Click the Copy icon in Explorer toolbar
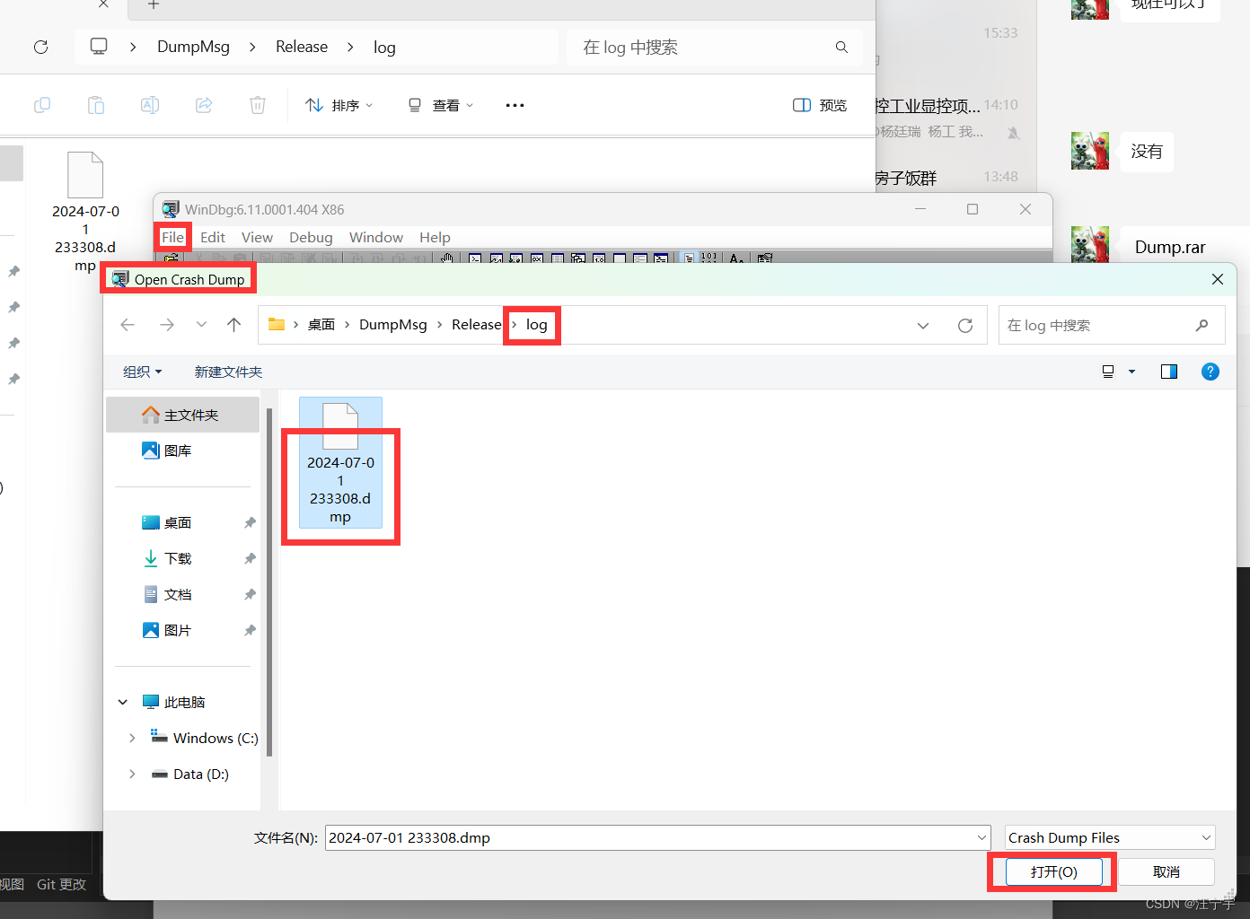This screenshot has width=1250, height=919. click(x=42, y=105)
